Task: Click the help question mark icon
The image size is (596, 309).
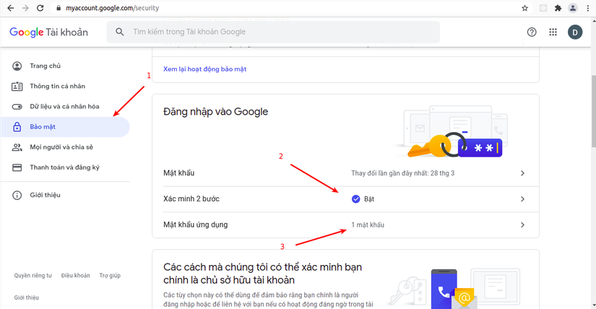Action: 532,32
